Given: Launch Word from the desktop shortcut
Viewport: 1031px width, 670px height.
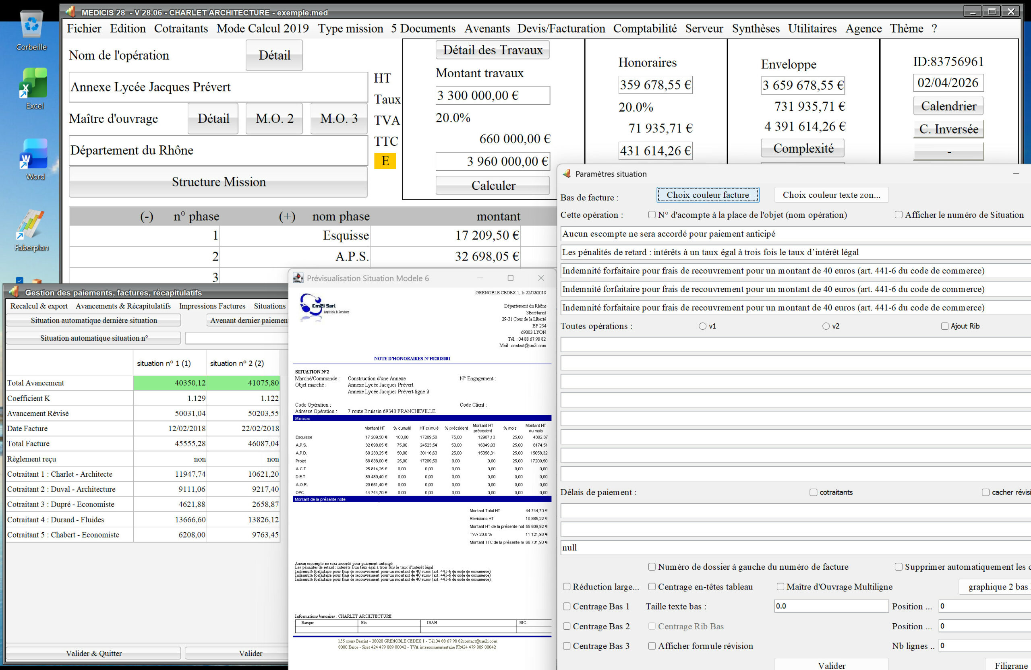Looking at the screenshot, I should pos(34,159).
